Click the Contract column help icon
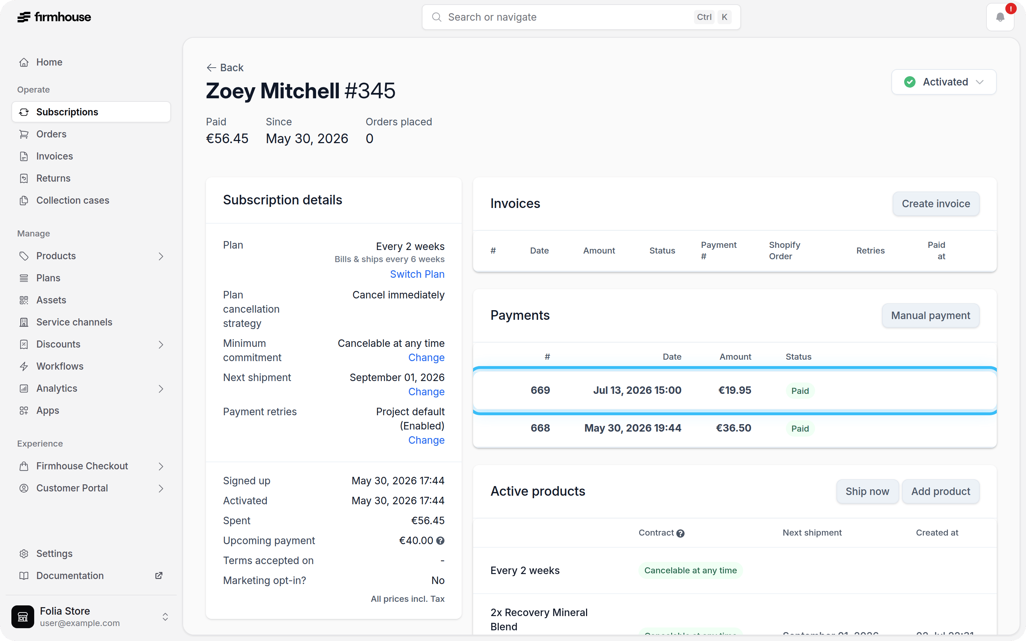1026x641 pixels. [680, 533]
